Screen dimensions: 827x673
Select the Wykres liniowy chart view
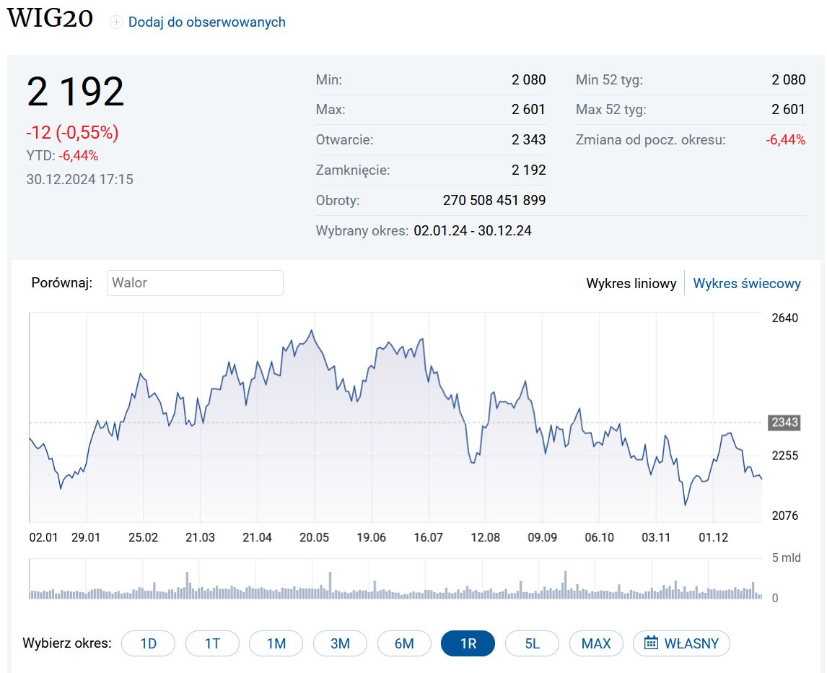[631, 284]
